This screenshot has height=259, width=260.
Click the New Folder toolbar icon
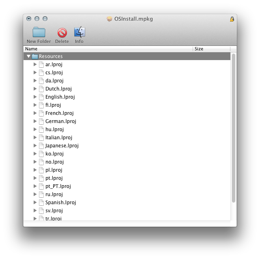[39, 32]
